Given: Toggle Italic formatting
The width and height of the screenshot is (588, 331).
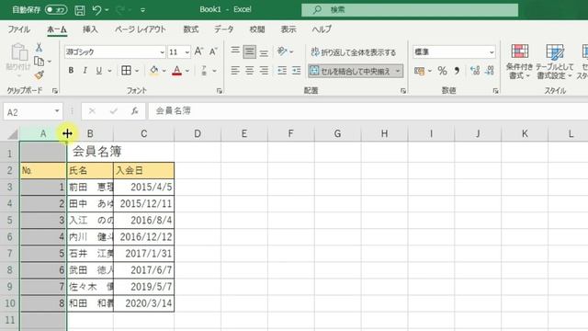Looking at the screenshot, I should [85, 71].
